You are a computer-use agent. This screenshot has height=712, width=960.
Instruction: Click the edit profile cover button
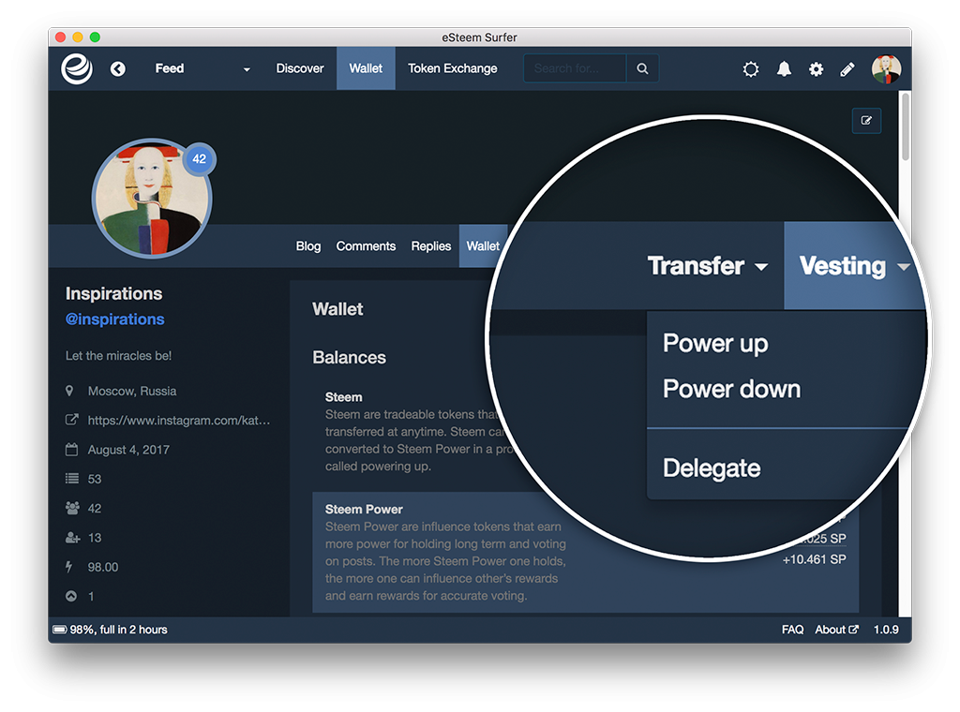coord(866,121)
